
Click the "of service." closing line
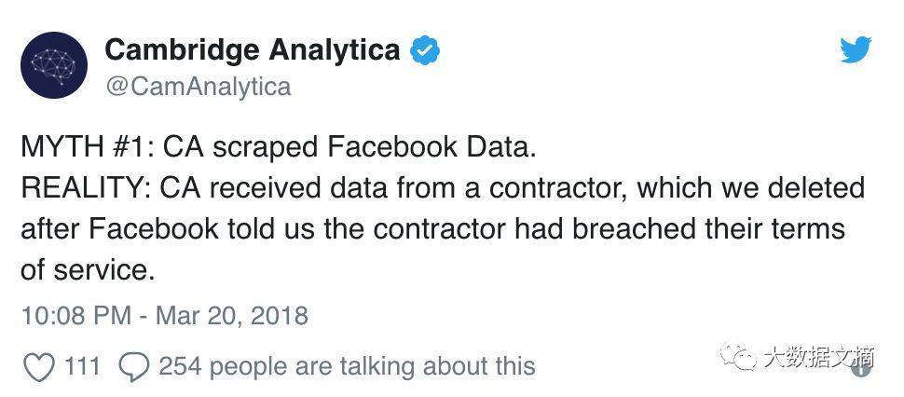[x=86, y=270]
